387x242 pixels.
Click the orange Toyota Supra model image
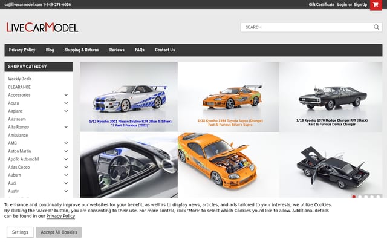(x=229, y=97)
